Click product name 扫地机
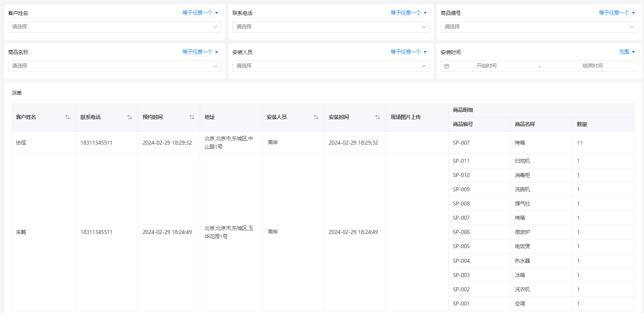Screen dimensions: 644x313 tap(522, 161)
